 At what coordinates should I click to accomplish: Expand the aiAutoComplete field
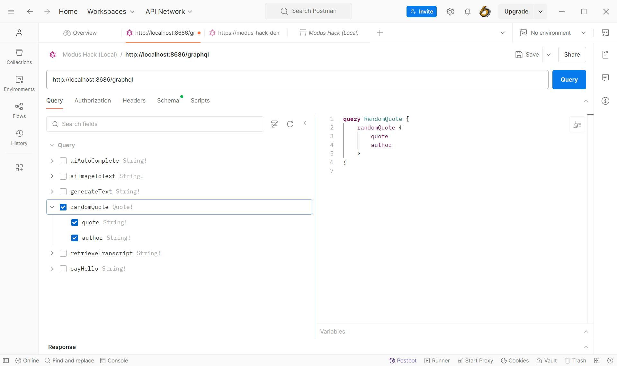tap(52, 161)
